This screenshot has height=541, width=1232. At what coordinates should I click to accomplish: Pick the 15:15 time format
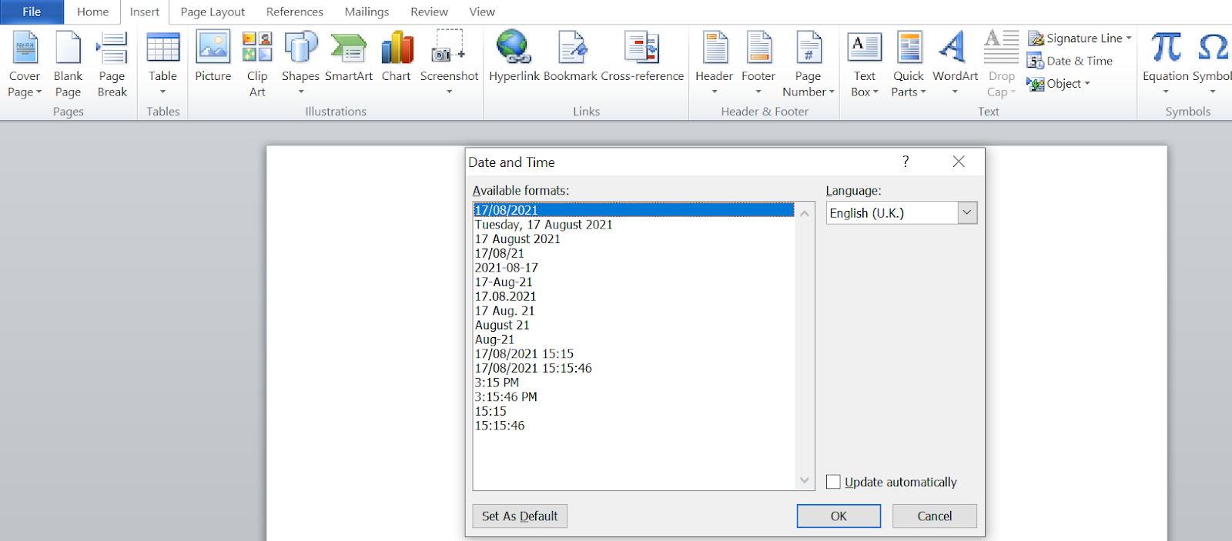click(x=634, y=411)
